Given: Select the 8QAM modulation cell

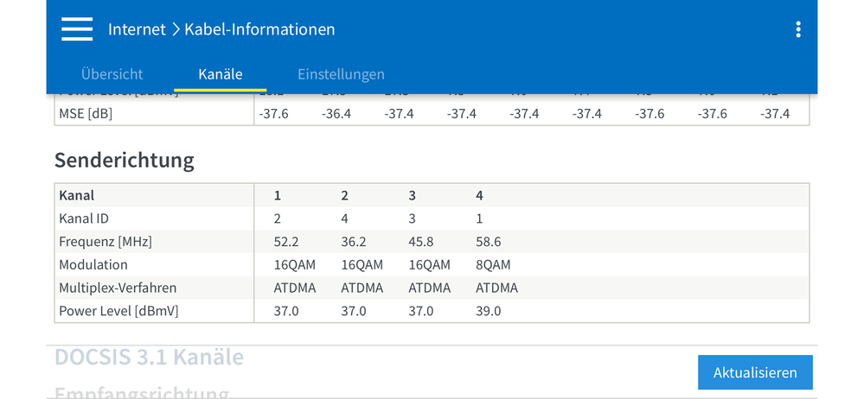Looking at the screenshot, I should coord(493,265).
